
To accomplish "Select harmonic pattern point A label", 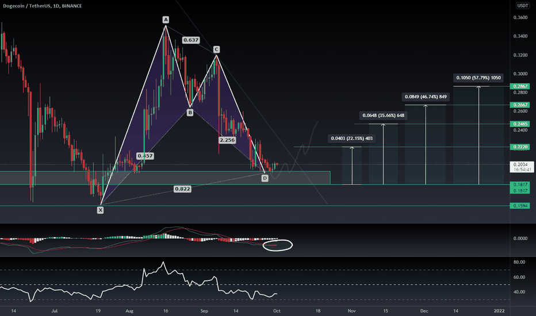I will [166, 20].
